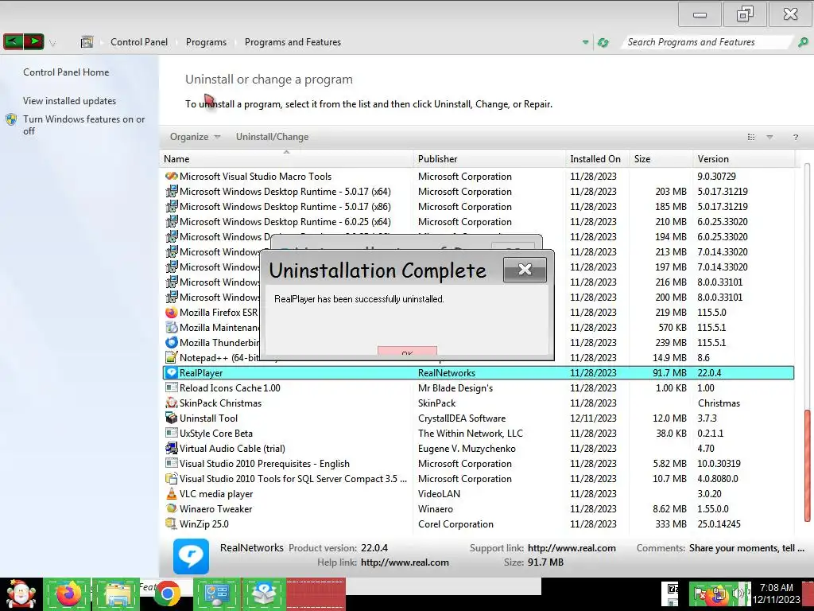
Task: Open Turn Windows features on or off
Action: coord(84,125)
